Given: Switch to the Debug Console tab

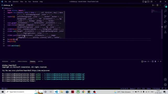Looking at the screenshot, I should click(23, 62).
